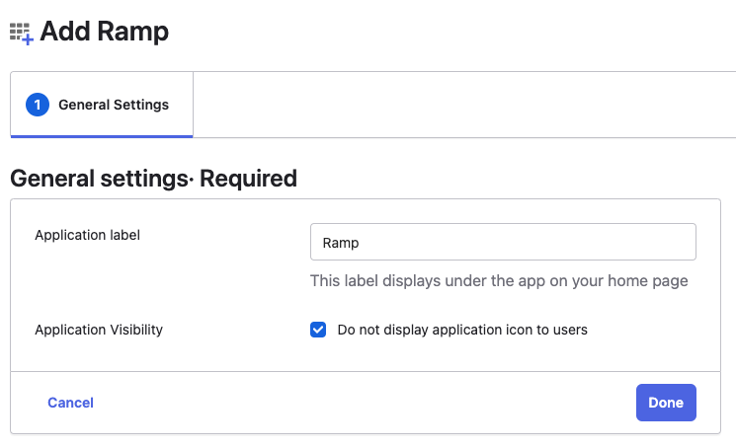
Task: Click the word Ramp inside the text field
Action: coord(341,243)
